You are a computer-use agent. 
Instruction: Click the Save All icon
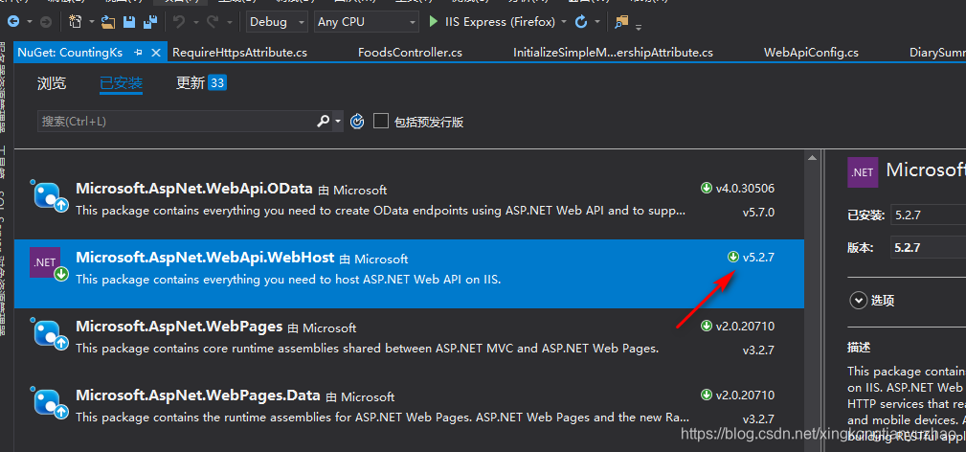(149, 22)
